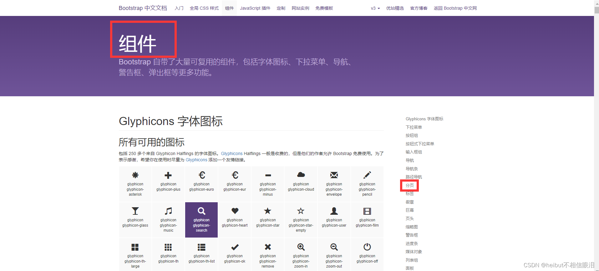The height and width of the screenshot is (271, 599).
Task: Open 网站实例 nav item
Action: 300,8
